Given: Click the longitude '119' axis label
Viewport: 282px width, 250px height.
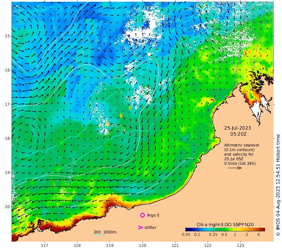Looking at the screenshot, I should coord(110,245).
